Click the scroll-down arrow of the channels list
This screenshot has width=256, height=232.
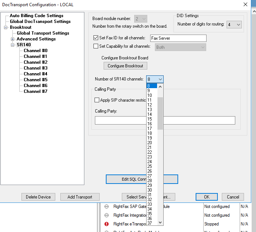tap(160, 223)
